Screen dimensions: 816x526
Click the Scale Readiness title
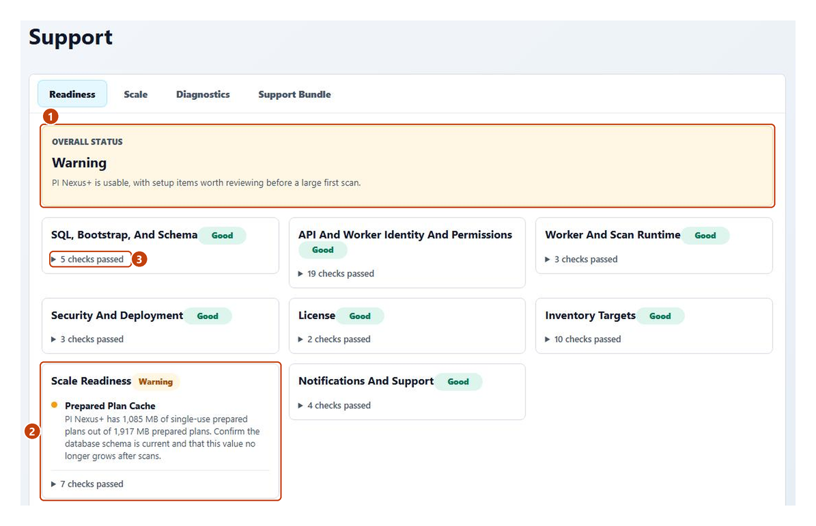[91, 381]
